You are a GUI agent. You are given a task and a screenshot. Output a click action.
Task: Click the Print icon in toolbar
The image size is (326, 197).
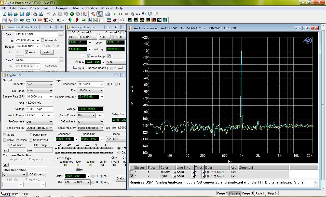pyautogui.click(x=35, y=14)
